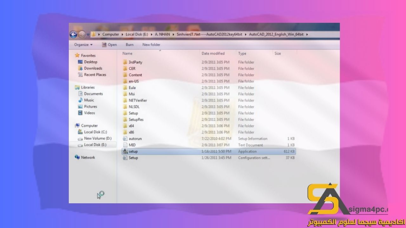The image size is (406, 228).
Task: Select Favorites in navigation pane
Action: 88,55
